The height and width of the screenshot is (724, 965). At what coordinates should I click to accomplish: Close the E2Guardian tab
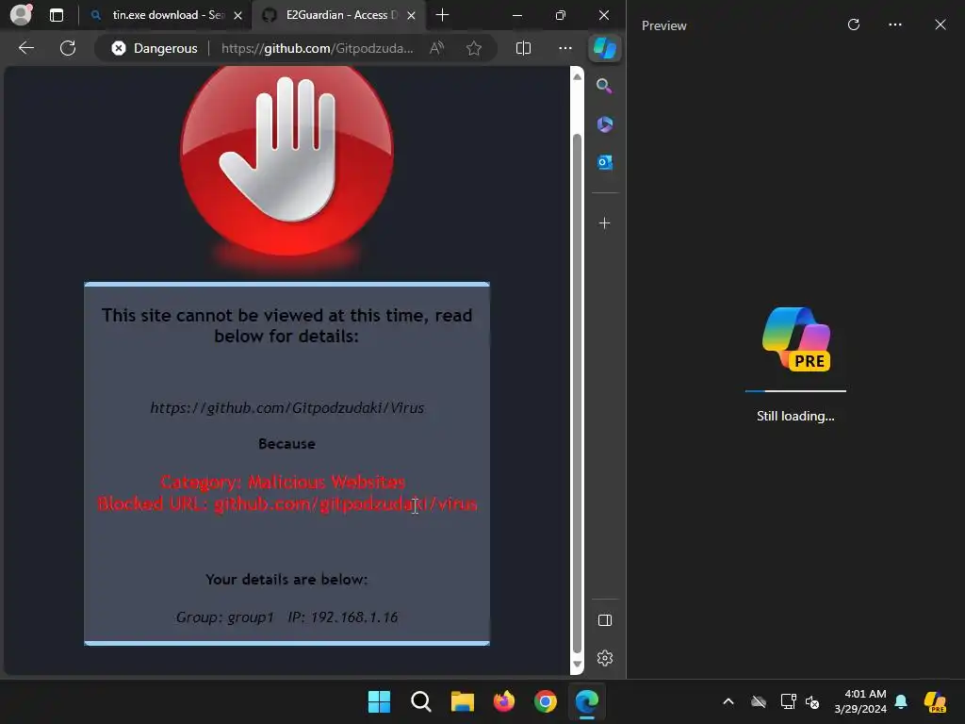(x=412, y=15)
